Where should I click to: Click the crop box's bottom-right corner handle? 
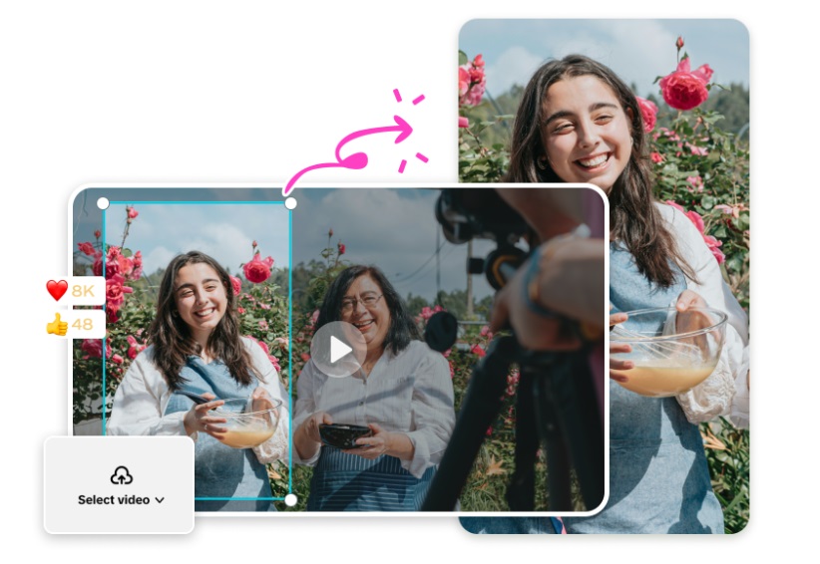click(290, 500)
